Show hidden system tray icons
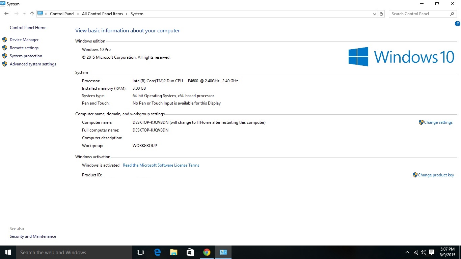 pyautogui.click(x=407, y=252)
